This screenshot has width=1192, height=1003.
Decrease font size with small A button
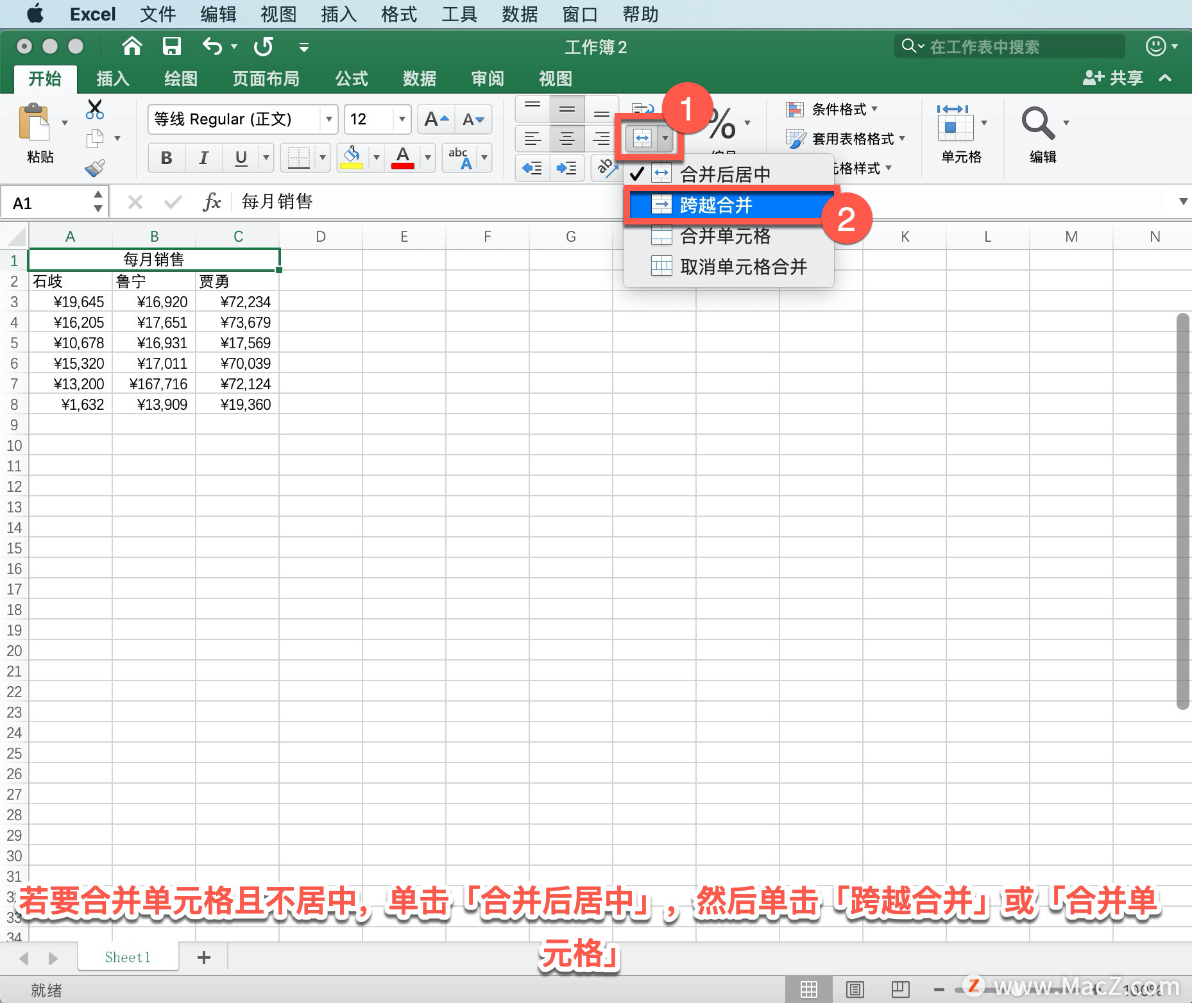pos(473,119)
